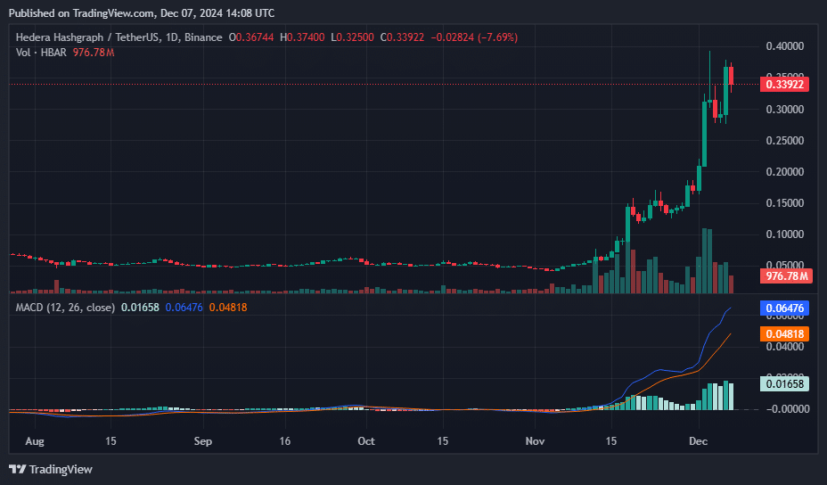This screenshot has width=827, height=485.
Task: Click the blue MACD value 0.06476 in legend
Action: [184, 308]
